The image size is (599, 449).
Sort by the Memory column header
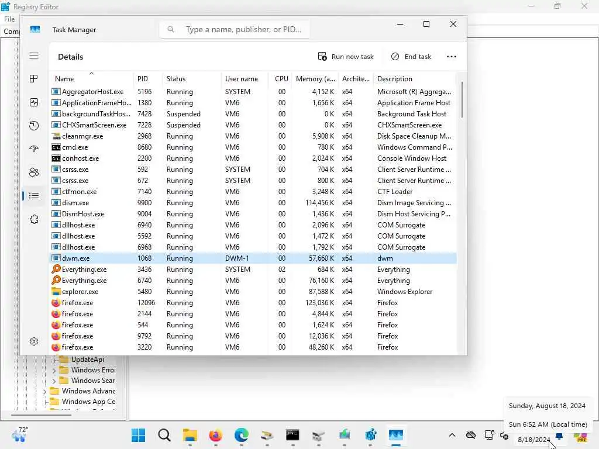coord(315,79)
